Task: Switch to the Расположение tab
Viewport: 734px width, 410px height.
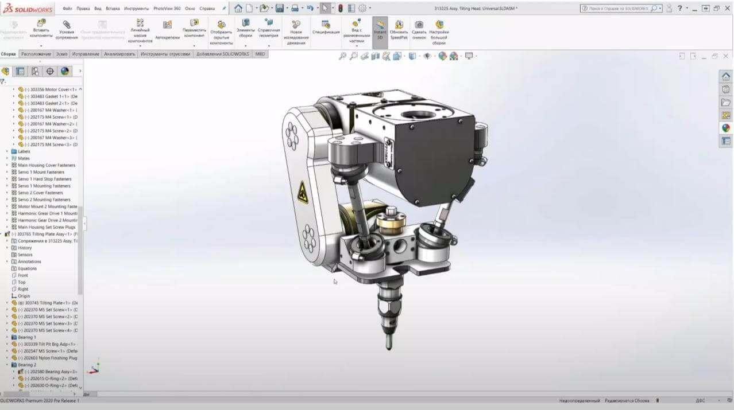Action: (36, 54)
